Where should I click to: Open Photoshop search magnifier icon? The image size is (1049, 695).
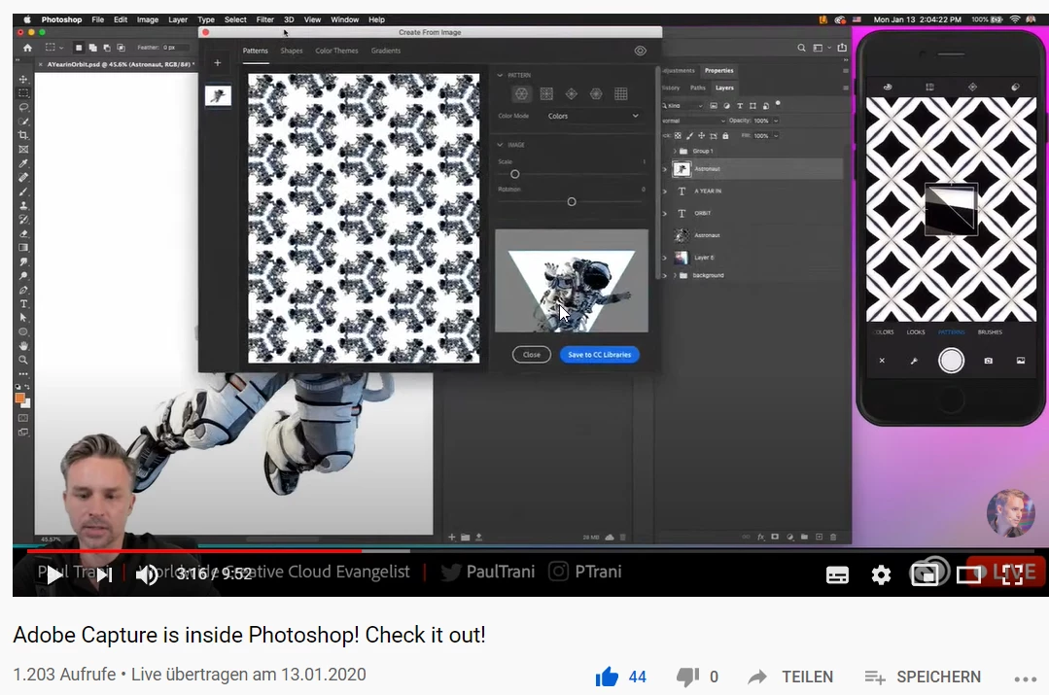click(801, 48)
